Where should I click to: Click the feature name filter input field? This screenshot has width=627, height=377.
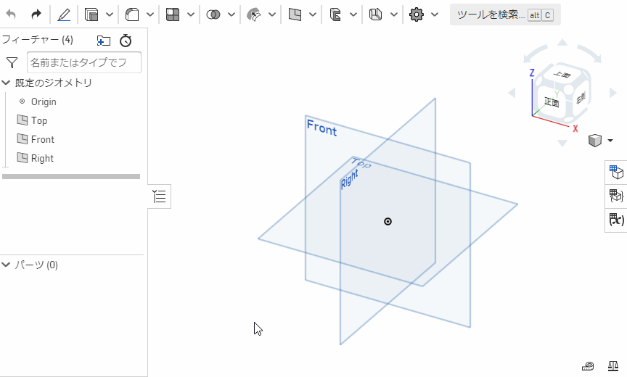tap(83, 63)
